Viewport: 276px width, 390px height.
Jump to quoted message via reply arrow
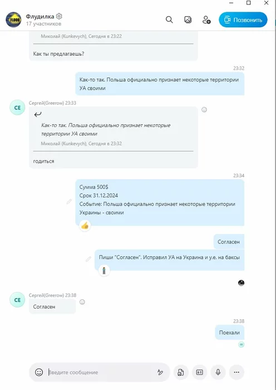coord(38,114)
